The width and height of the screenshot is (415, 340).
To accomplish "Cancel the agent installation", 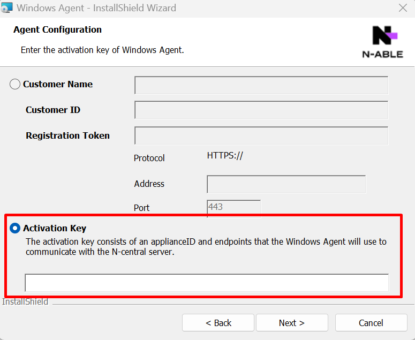I will point(371,323).
